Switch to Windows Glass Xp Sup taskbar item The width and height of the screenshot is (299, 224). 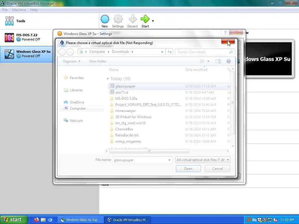81,220
